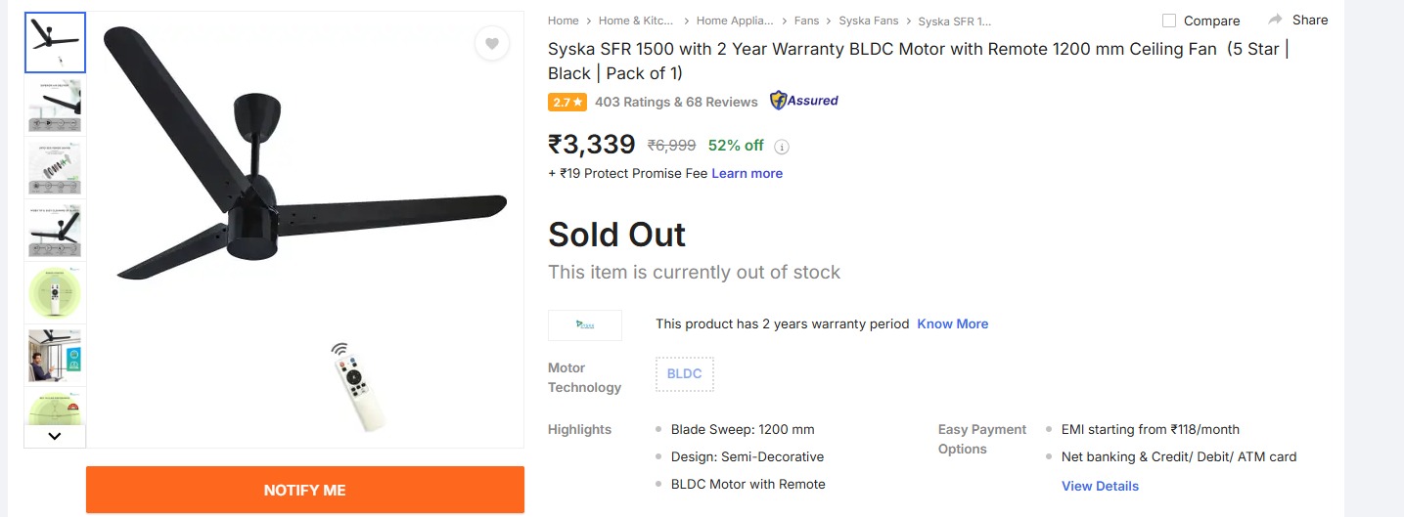This screenshot has width=1404, height=517.
Task: Select BLDC motor technology option
Action: 684,374
